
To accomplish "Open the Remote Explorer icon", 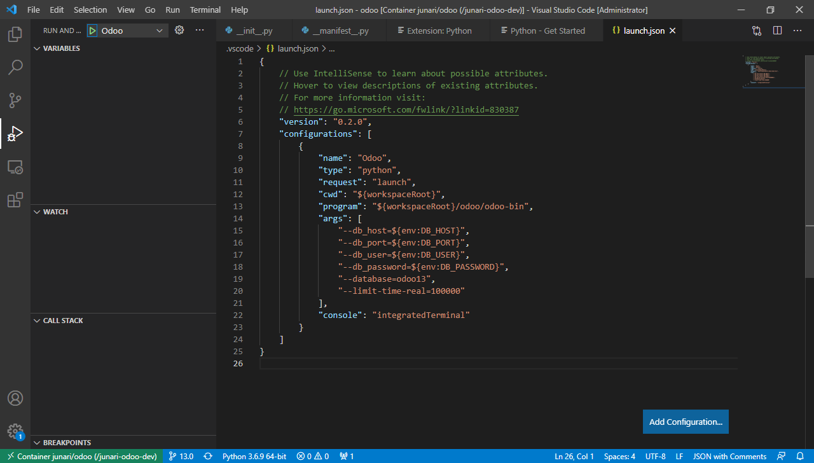I will (x=15, y=167).
